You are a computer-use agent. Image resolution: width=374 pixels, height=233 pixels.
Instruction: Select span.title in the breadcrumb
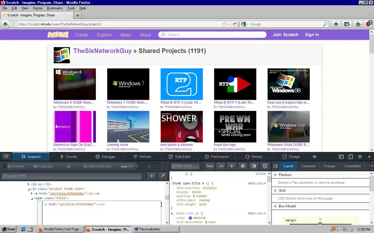click(x=127, y=166)
